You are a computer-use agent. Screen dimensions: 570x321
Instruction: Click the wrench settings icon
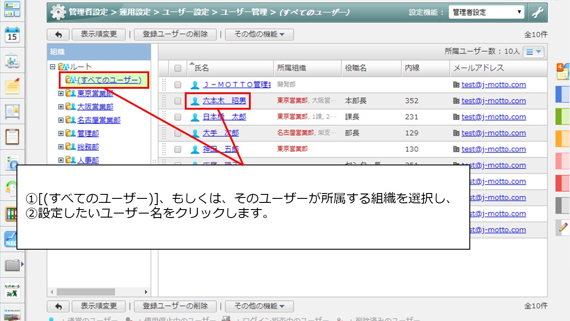[x=538, y=12]
